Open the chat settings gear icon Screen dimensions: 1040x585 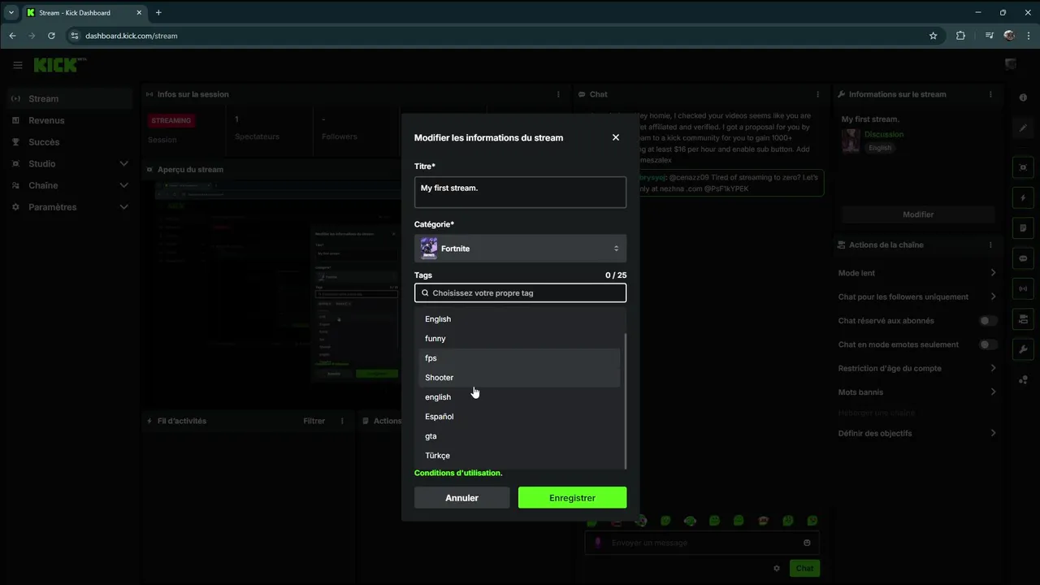pyautogui.click(x=777, y=568)
